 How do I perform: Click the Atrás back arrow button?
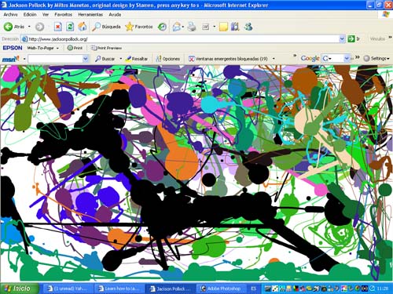14,27
